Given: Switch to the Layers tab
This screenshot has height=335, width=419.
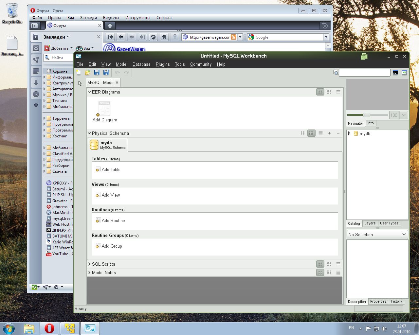Looking at the screenshot, I should [x=370, y=223].
